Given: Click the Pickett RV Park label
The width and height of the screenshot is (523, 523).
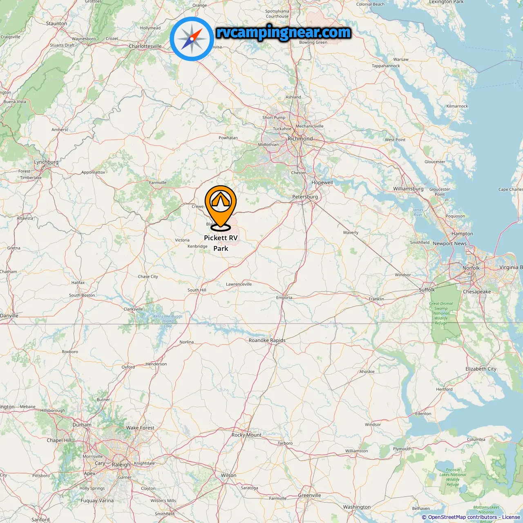Looking at the screenshot, I should [221, 243].
